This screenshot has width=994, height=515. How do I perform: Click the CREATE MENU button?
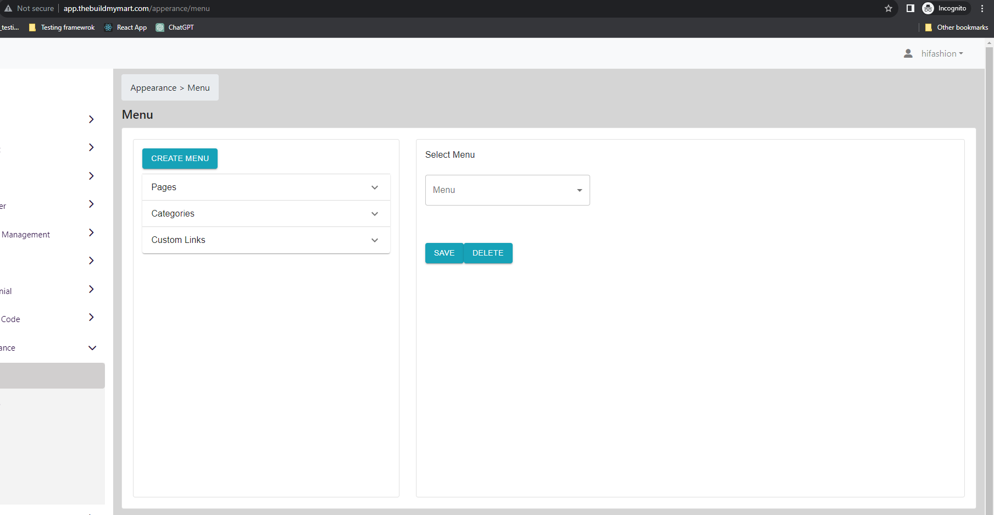(x=180, y=158)
